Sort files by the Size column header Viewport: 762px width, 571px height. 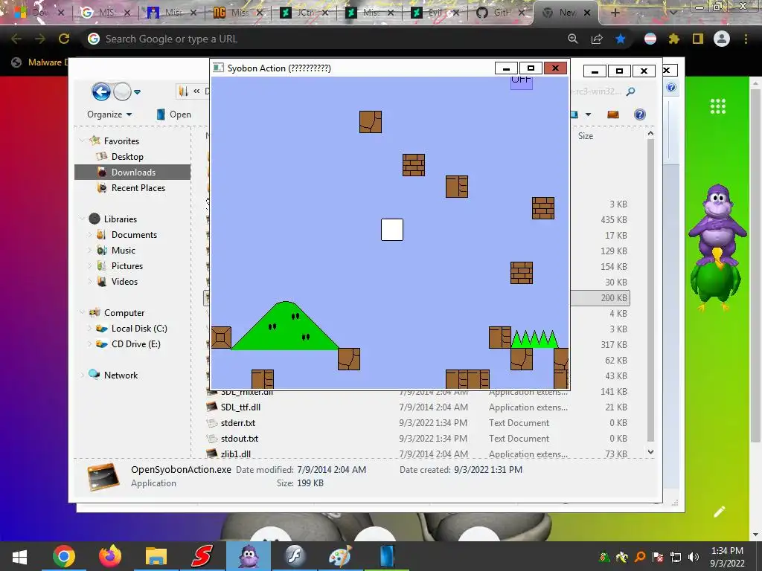(586, 137)
